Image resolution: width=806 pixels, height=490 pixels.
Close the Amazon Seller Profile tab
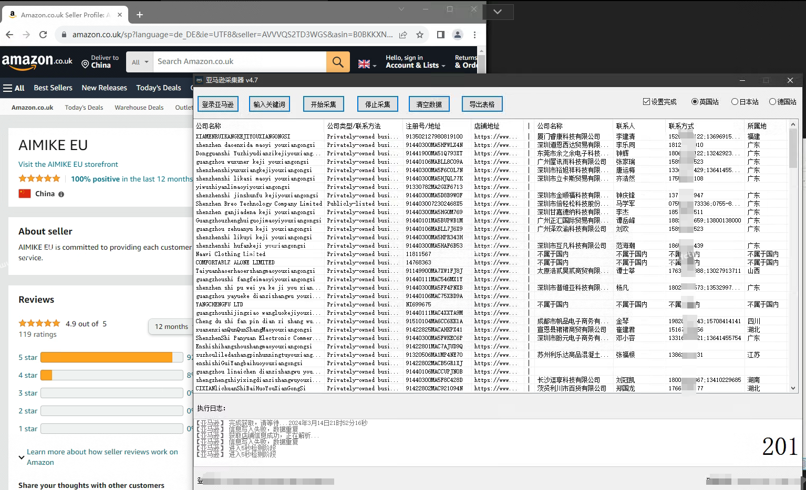[120, 15]
